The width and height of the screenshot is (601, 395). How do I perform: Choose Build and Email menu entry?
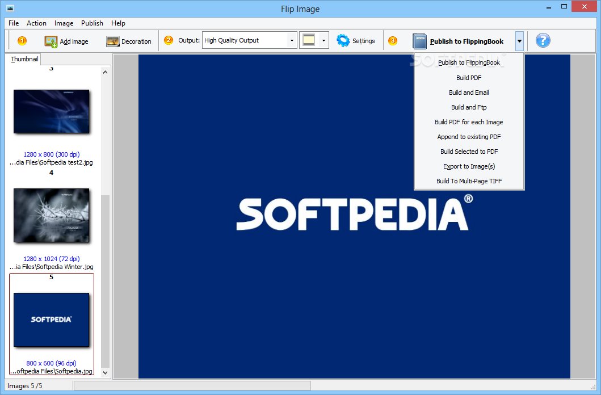point(469,93)
